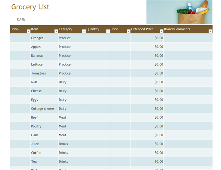Click the Done? cell in Apples row
This screenshot has height=170, width=221.
20,47
